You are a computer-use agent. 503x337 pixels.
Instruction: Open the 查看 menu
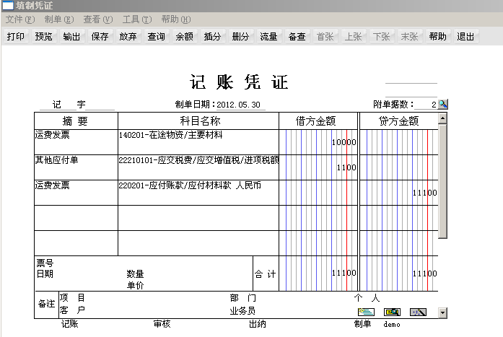[x=97, y=19]
